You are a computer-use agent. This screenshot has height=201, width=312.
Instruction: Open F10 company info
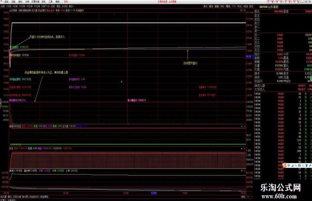[x=234, y=6]
